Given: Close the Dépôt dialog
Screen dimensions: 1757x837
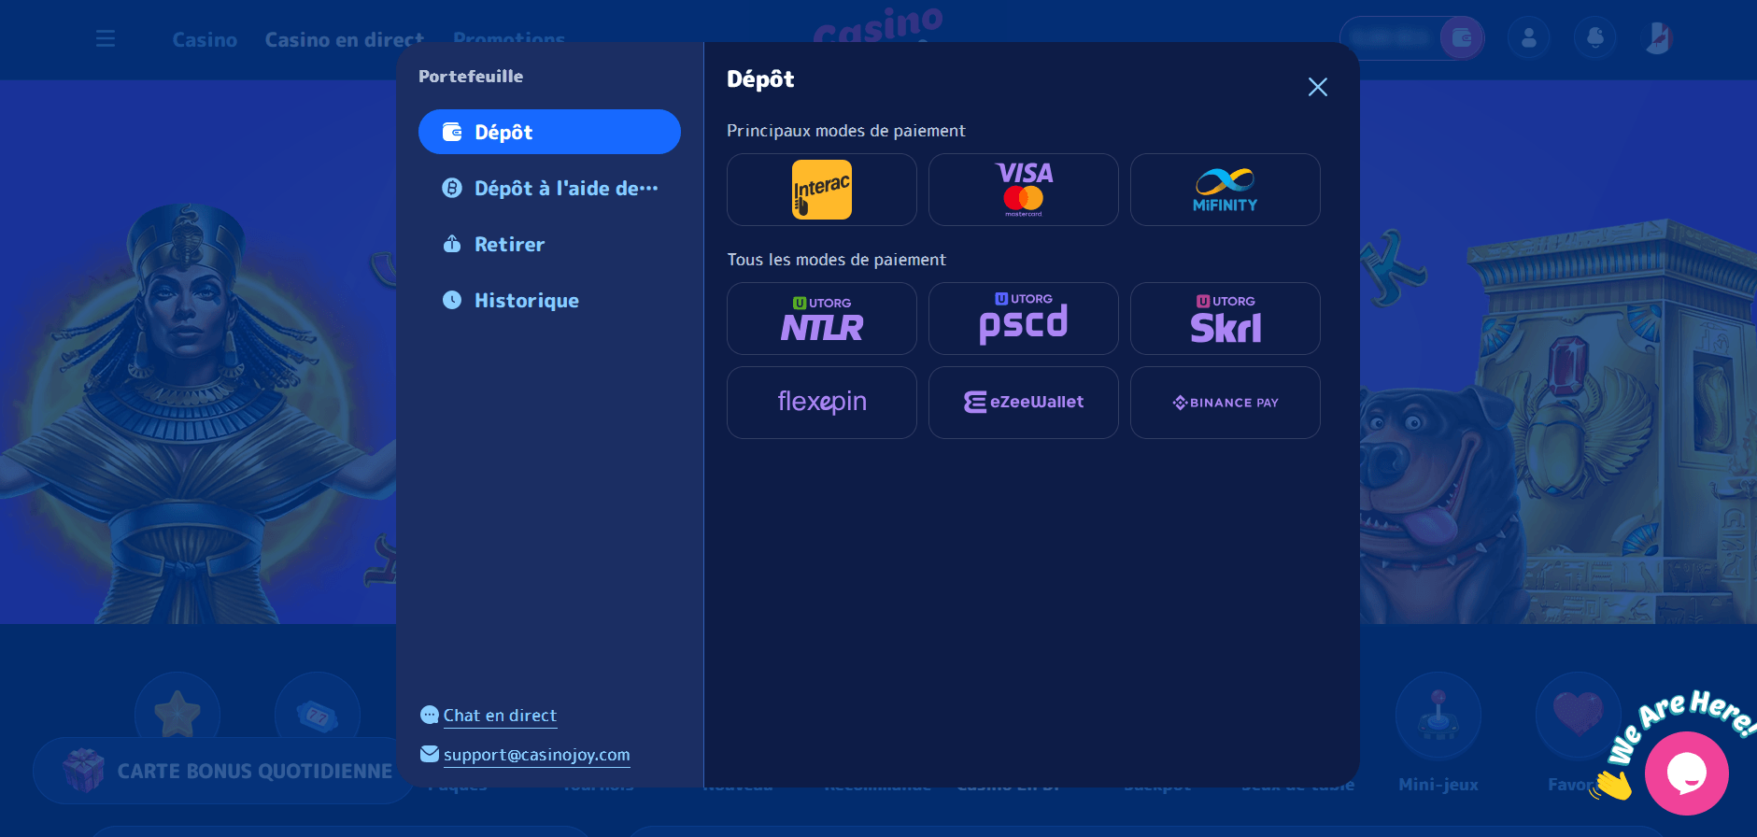Looking at the screenshot, I should click(x=1318, y=87).
